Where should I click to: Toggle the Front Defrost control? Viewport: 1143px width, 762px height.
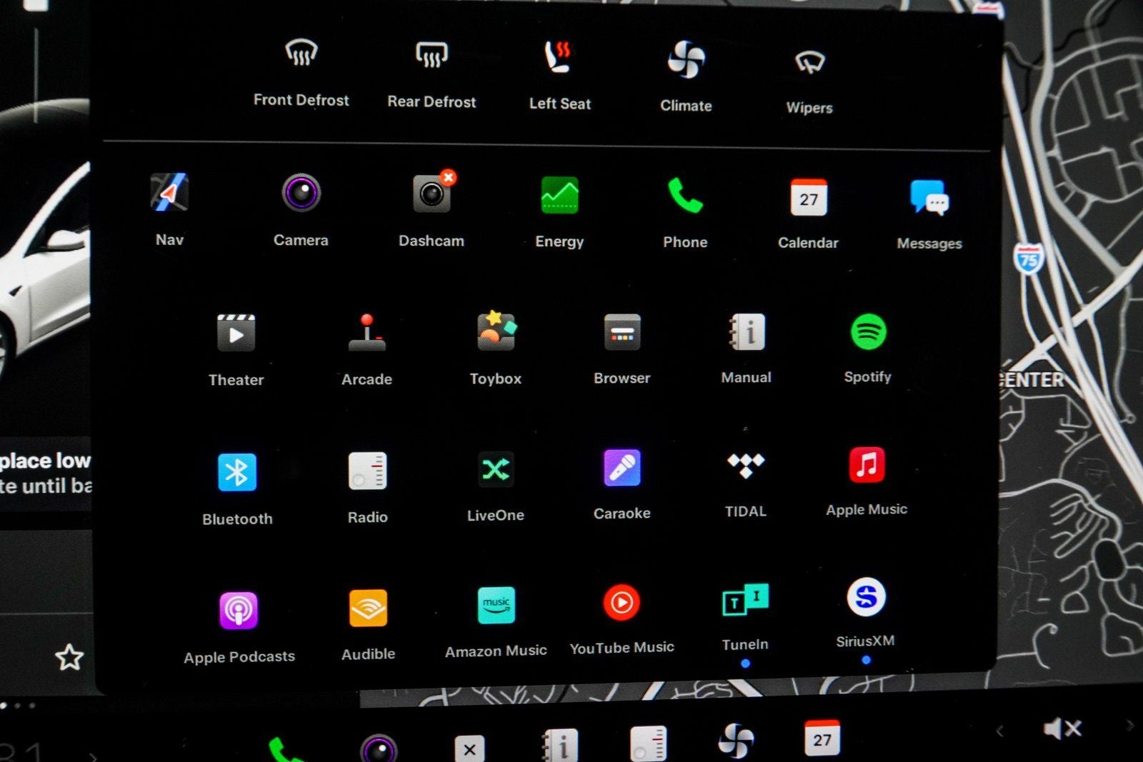pos(301,54)
